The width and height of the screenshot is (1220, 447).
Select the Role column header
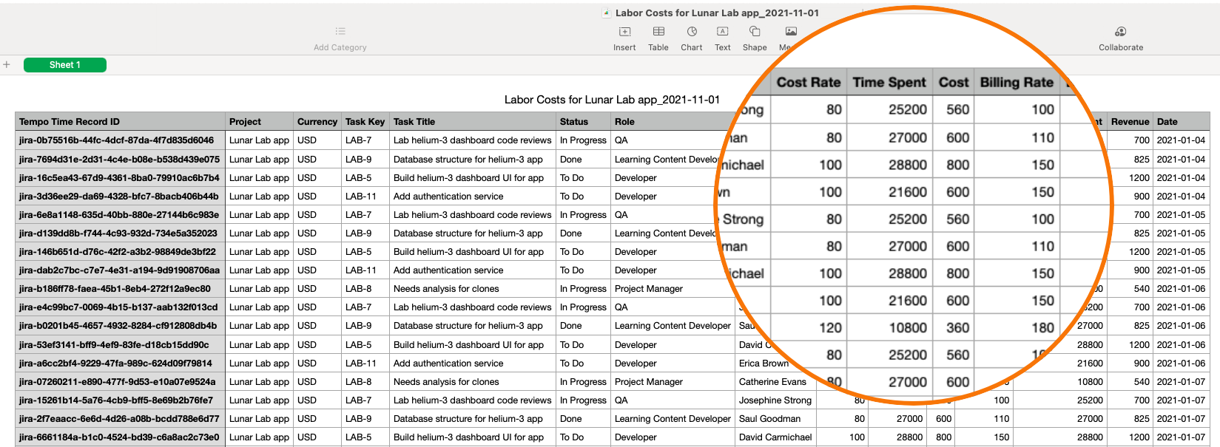[673, 122]
